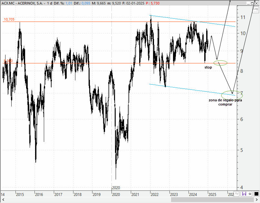Click the 2024 date axis label
The image size is (260, 203).
(193, 194)
